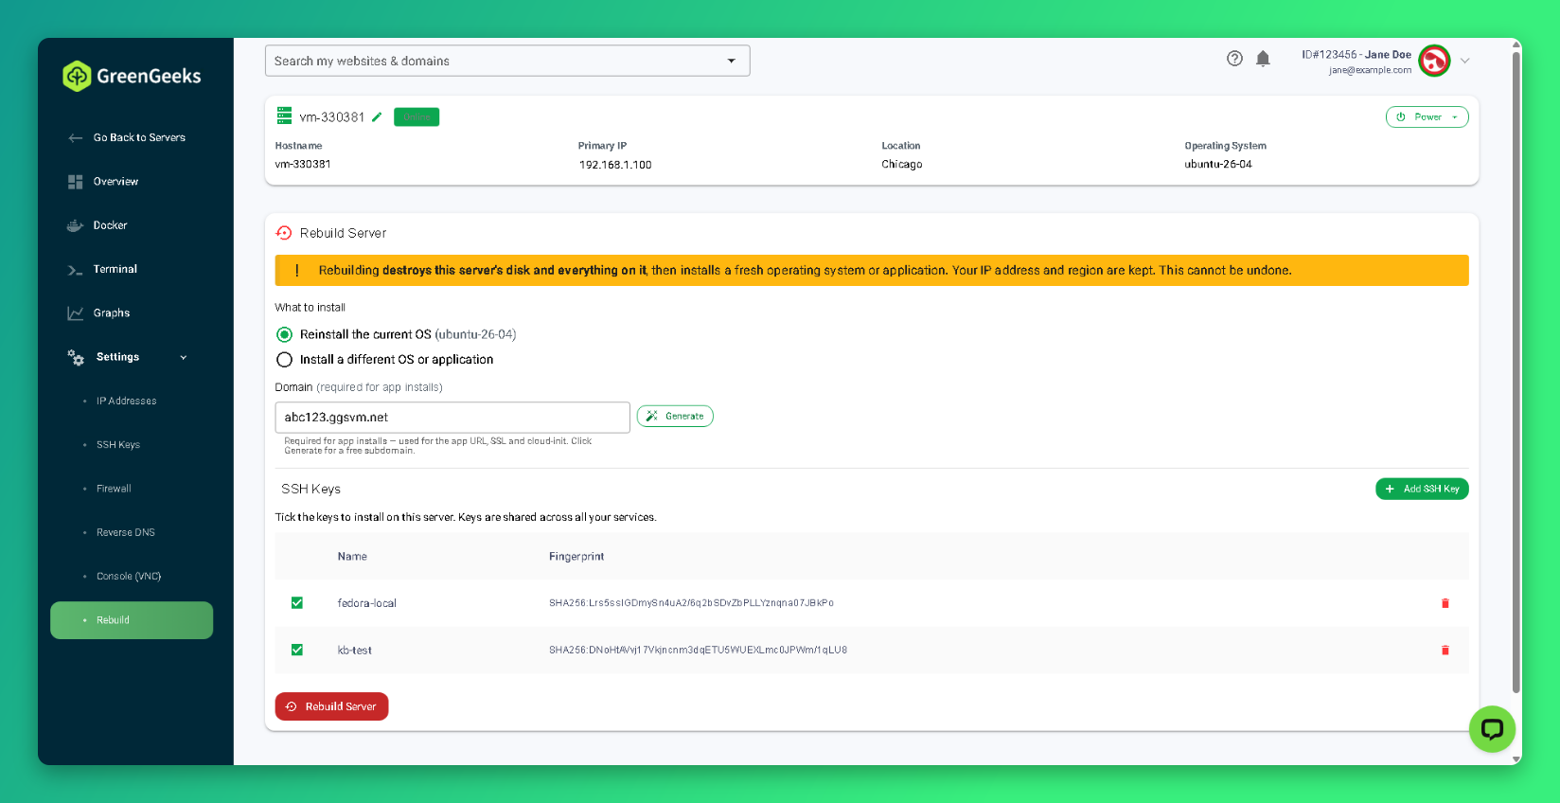Click the GreenGeeks logo
This screenshot has width=1560, height=803.
pos(132,76)
